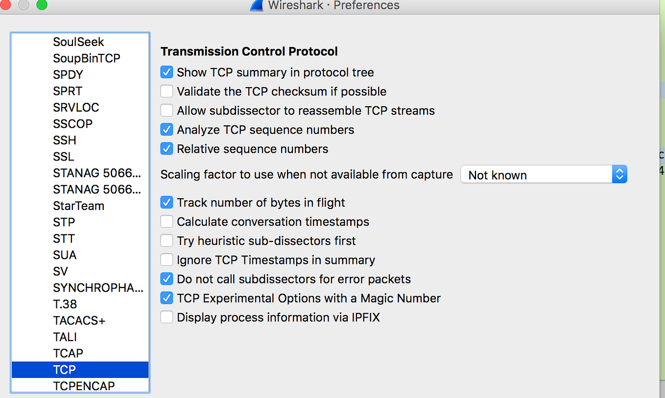665x398 pixels.
Task: Open the Scaling factor 'Not known' dropdown
Action: tap(536, 175)
